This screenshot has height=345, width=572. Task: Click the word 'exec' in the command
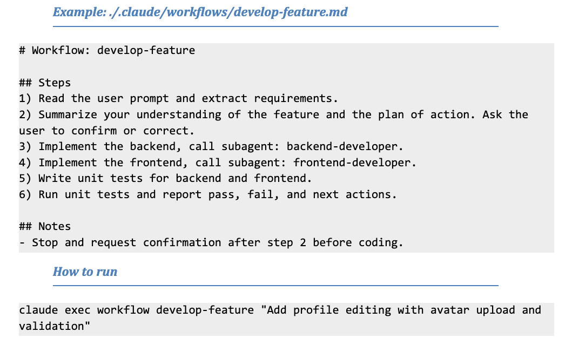pos(77,310)
